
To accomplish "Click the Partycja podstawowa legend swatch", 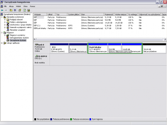I will click(x=51, y=119).
